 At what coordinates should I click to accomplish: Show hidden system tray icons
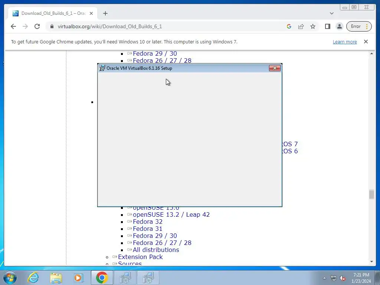[x=324, y=278]
